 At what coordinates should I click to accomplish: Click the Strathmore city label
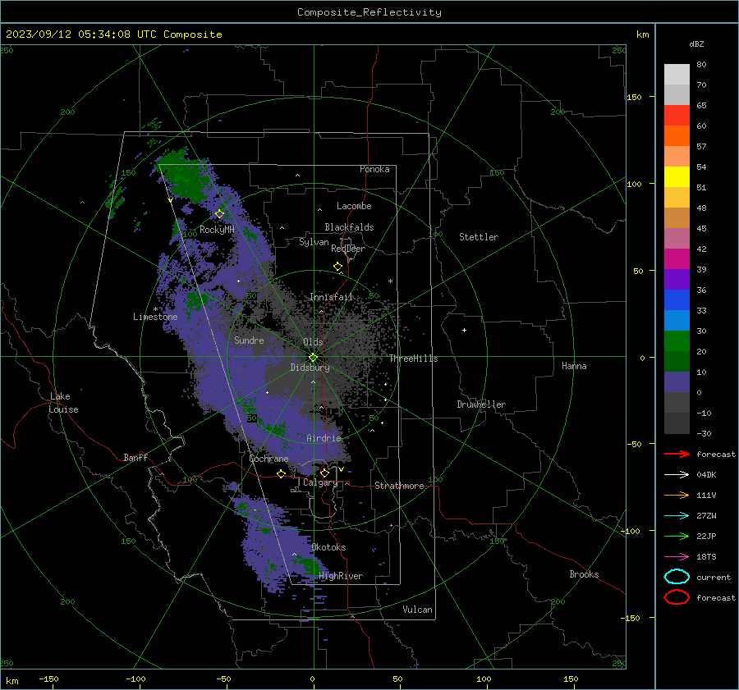pyautogui.click(x=399, y=486)
